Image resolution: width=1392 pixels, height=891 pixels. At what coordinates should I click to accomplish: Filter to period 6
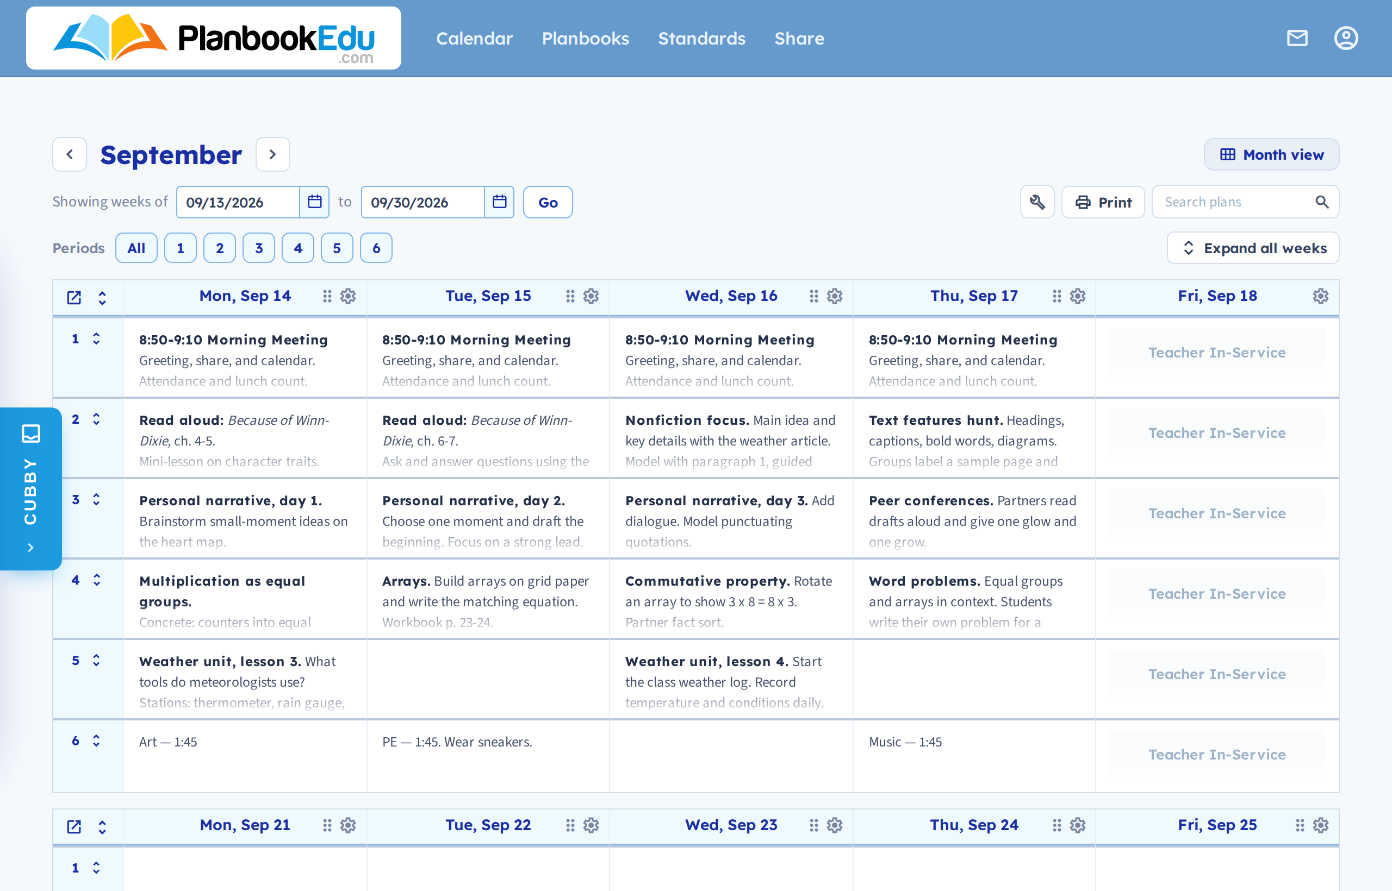376,248
